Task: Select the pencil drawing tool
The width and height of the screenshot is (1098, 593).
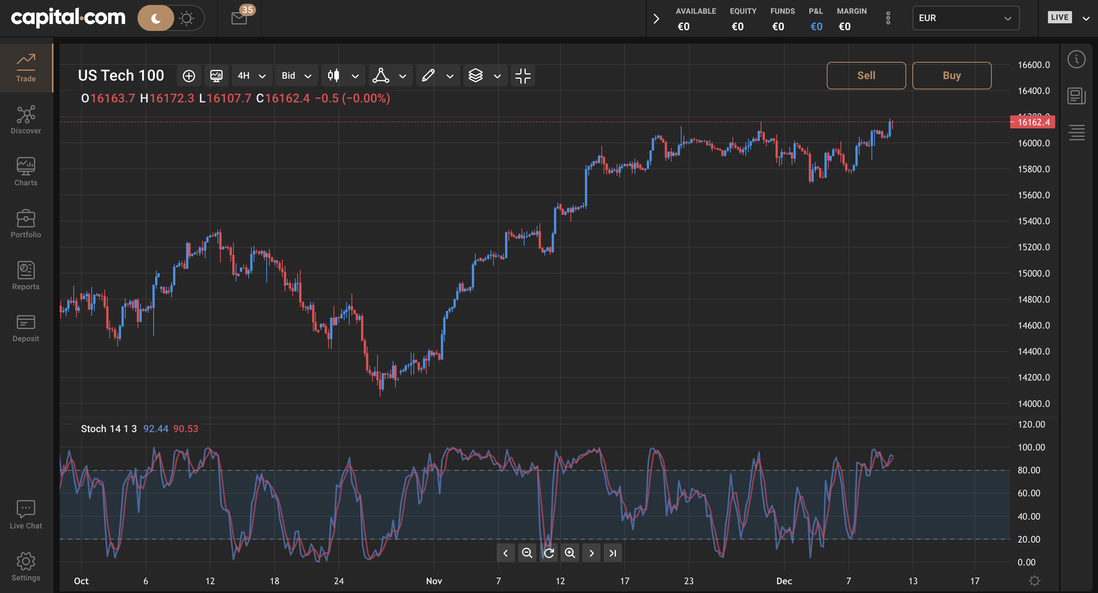Action: (428, 76)
